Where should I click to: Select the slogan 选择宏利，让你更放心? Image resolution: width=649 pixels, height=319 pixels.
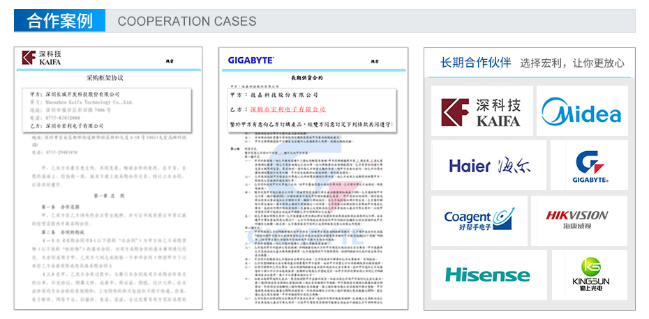[572, 63]
